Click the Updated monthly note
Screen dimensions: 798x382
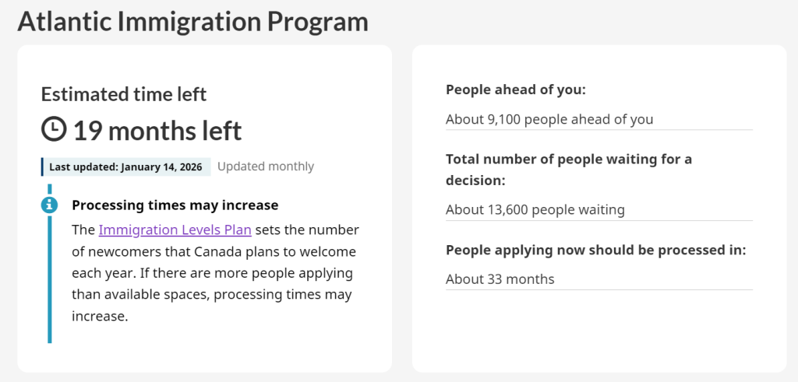266,166
